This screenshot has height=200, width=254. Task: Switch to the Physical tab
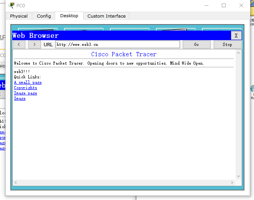point(19,16)
